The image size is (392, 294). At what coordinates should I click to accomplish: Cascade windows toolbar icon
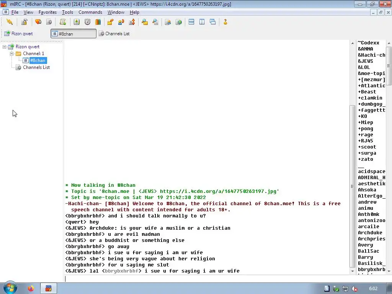tap(213, 22)
